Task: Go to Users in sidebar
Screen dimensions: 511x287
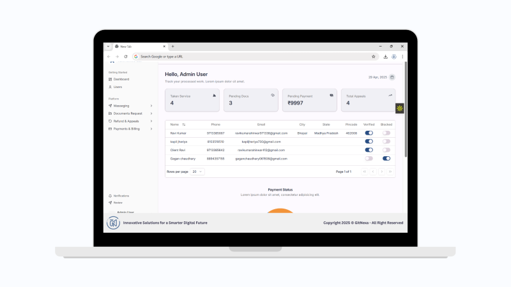Action: pyautogui.click(x=118, y=87)
